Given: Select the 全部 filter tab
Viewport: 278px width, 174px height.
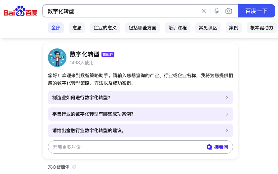Looking at the screenshot, I should pyautogui.click(x=56, y=28).
